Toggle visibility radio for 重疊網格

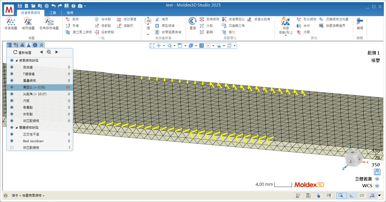point(12,81)
